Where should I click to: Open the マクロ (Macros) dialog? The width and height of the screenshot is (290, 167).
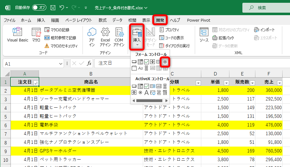click(36, 35)
